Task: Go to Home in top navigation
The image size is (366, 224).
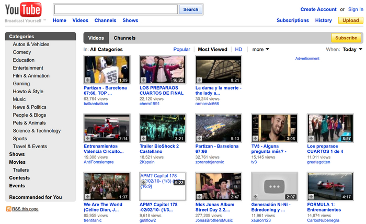Action: tap(60, 20)
